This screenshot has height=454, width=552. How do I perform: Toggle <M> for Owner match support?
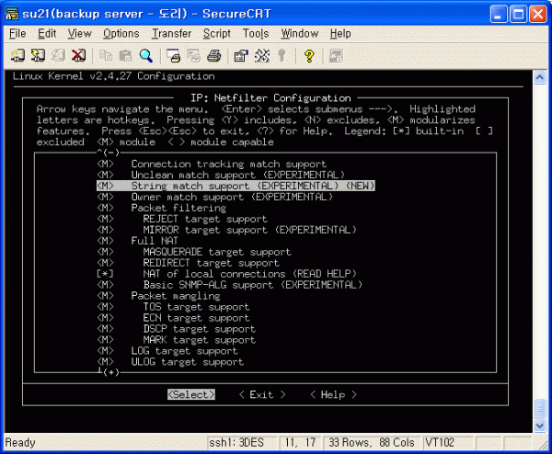(105, 197)
